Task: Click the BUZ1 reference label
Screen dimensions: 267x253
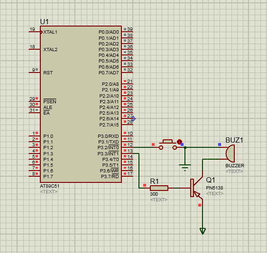Action: (234, 140)
